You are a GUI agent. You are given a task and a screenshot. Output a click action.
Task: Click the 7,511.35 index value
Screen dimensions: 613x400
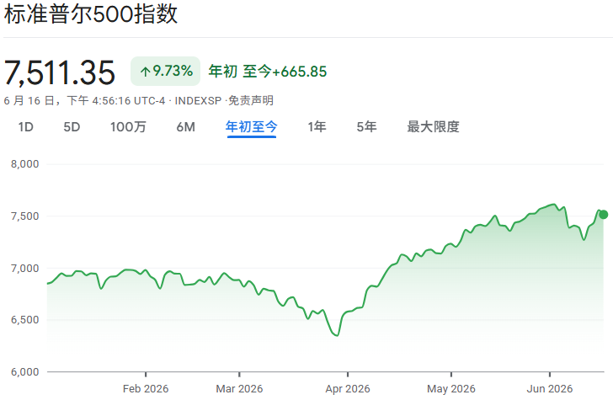pyautogui.click(x=60, y=72)
